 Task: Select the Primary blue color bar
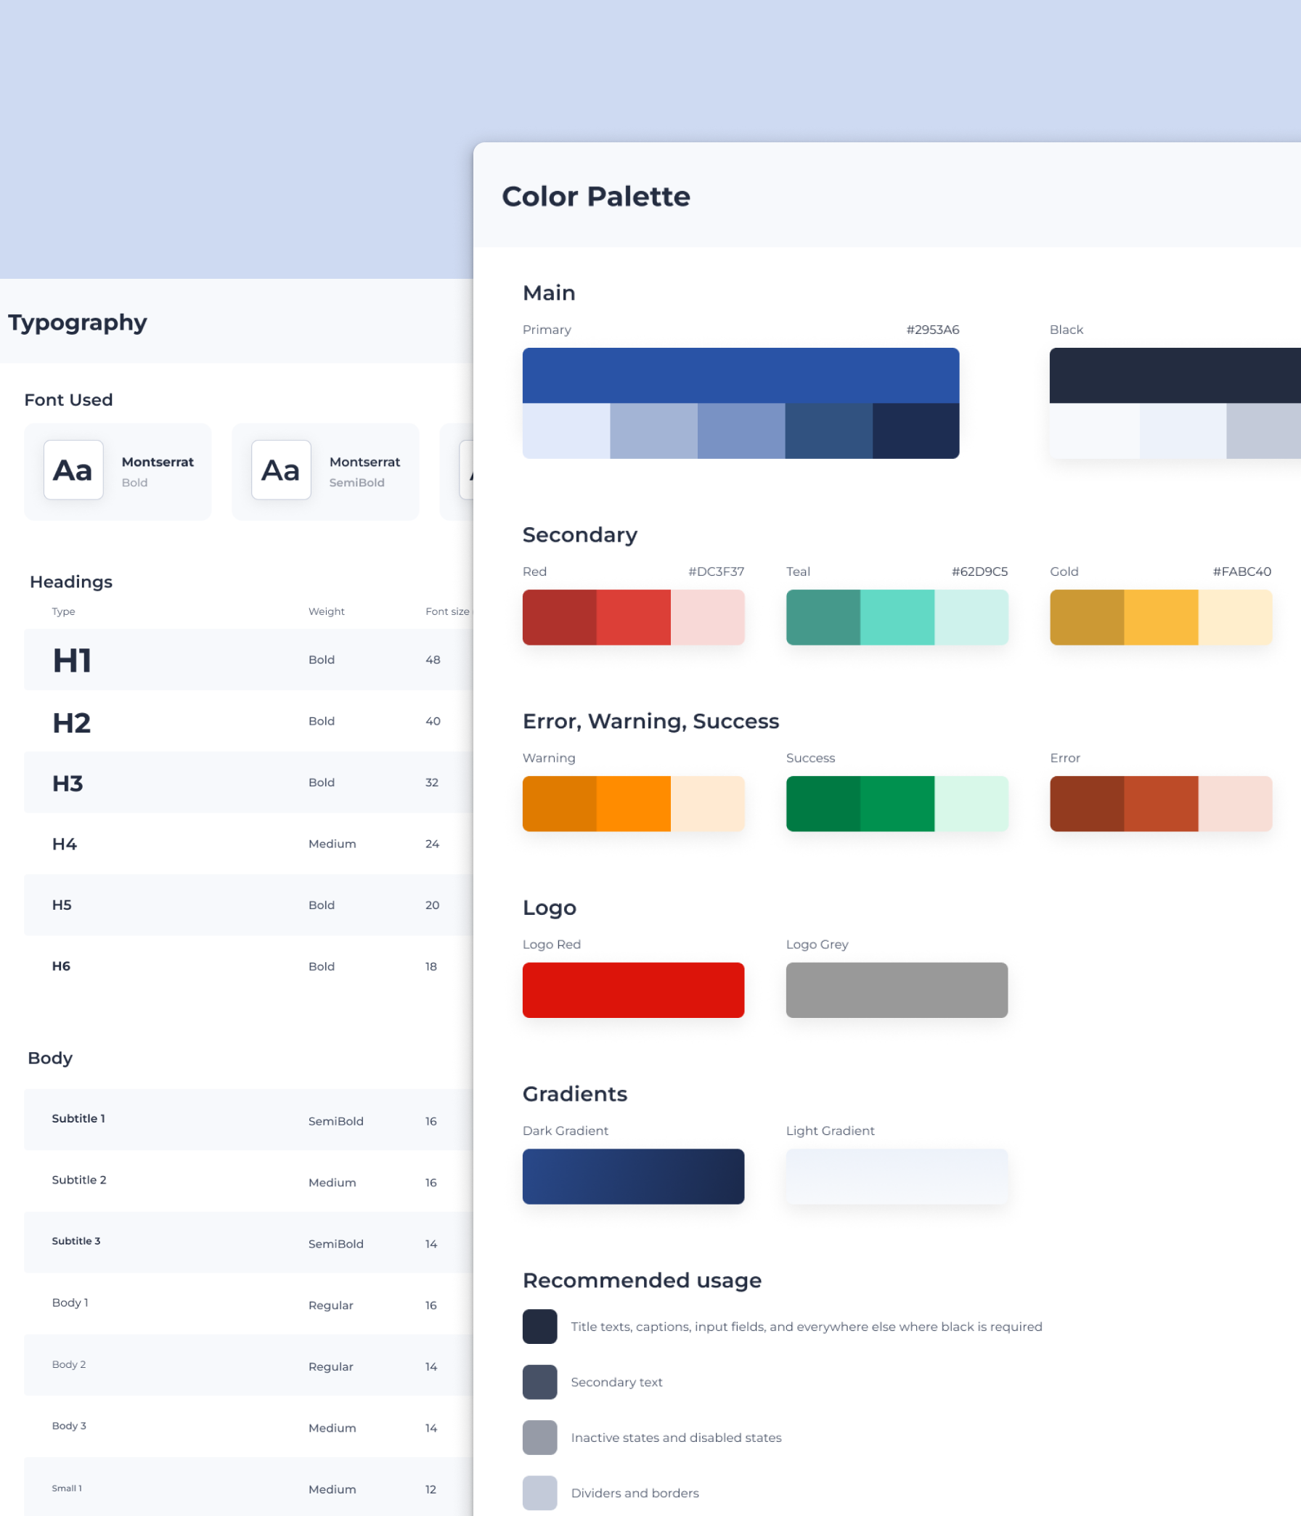741,375
